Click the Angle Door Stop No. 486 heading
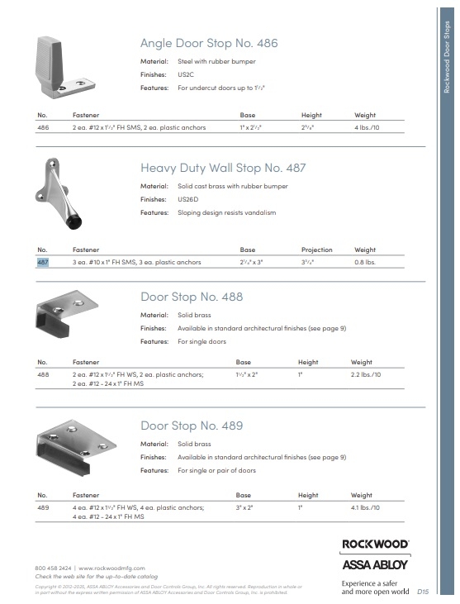Screen dimensions: 460x604 pos(209,43)
